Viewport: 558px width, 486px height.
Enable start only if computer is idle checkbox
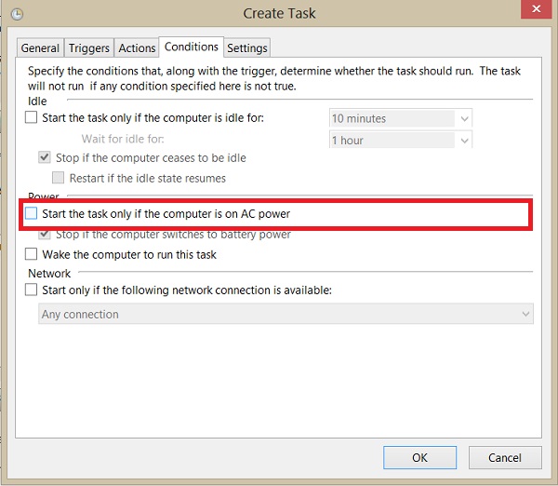click(31, 117)
